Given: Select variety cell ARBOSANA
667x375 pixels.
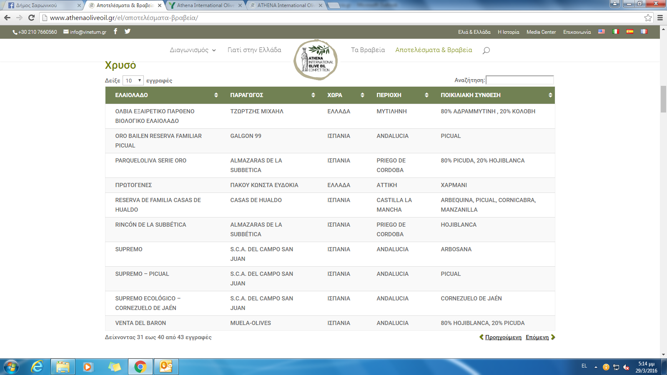Looking at the screenshot, I should tap(493, 254).
